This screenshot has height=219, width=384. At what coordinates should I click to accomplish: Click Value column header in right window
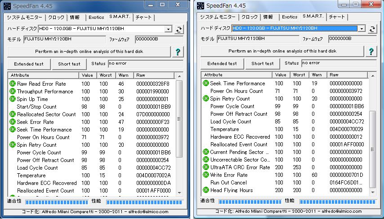point(281,75)
